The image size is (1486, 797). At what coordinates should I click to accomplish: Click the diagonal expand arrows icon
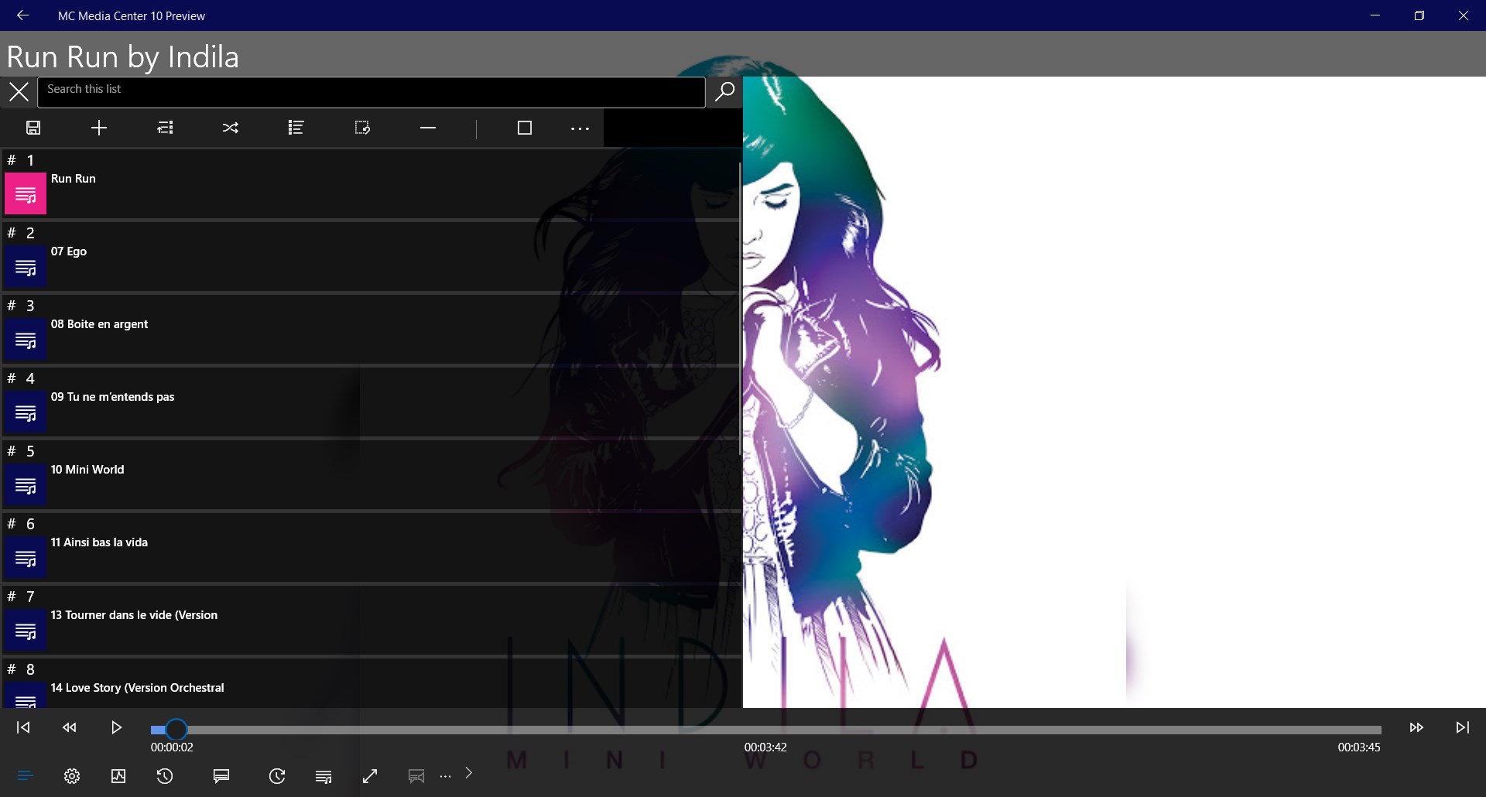pos(370,776)
